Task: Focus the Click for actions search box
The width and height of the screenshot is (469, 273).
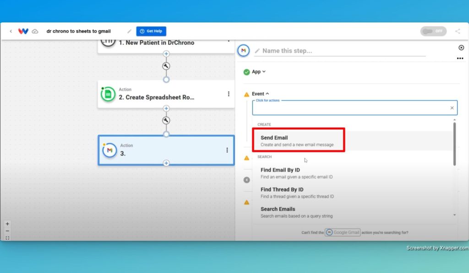Action: coord(355,108)
